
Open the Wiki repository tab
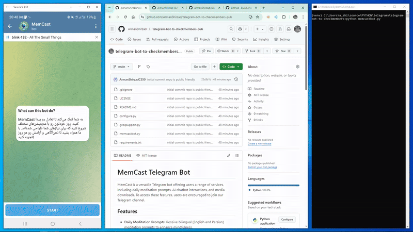click(221, 39)
